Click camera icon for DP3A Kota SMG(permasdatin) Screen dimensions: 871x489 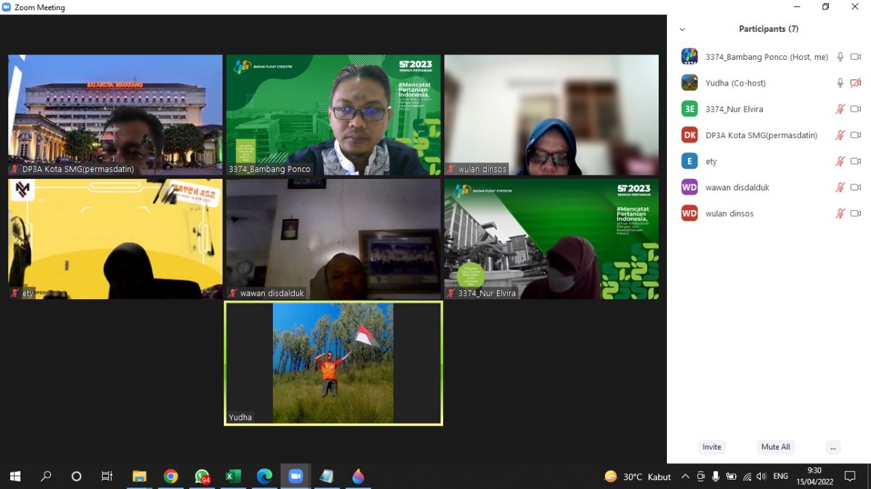(855, 135)
